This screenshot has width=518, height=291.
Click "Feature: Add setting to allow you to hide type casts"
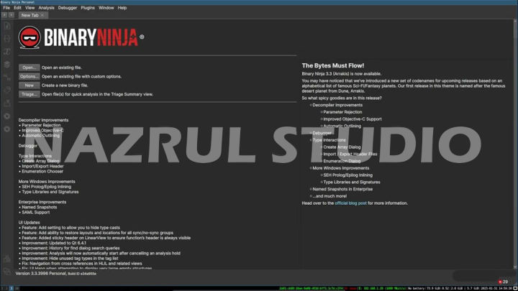pyautogui.click(x=71, y=228)
